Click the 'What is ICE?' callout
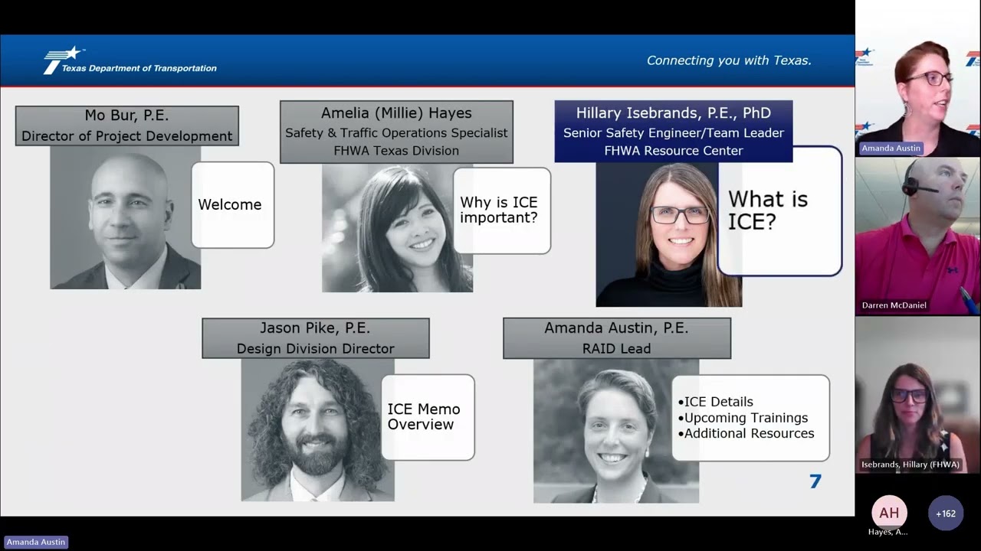 tap(780, 210)
